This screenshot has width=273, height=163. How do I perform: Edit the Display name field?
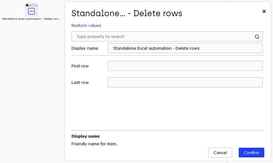(185, 48)
